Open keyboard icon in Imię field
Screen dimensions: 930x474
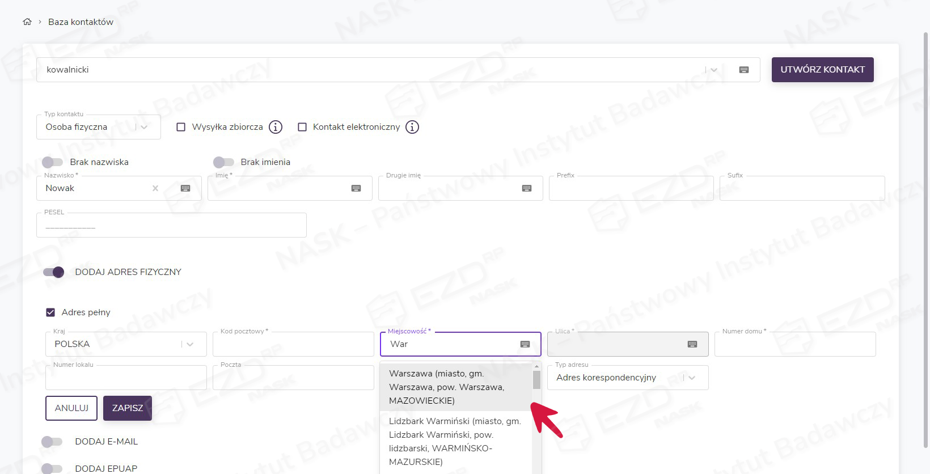pos(356,188)
